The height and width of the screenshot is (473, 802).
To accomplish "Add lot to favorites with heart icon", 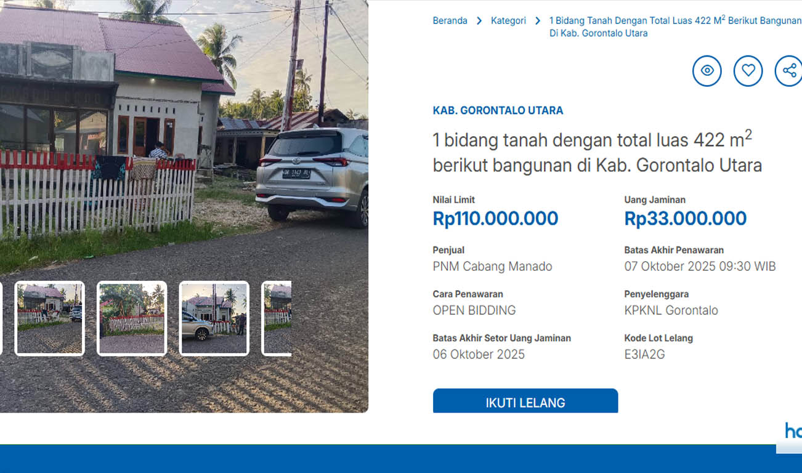I will (748, 71).
